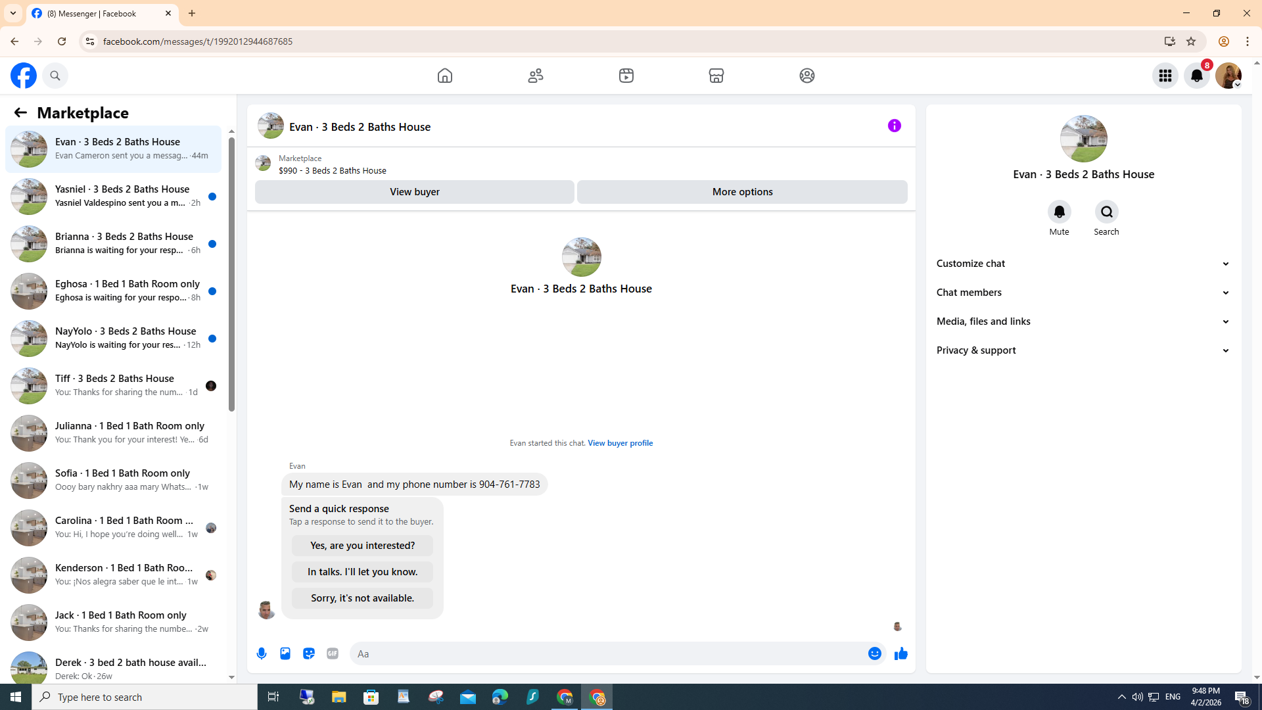Open Windows Task View
Screen dimensions: 1262x710
pyautogui.click(x=273, y=697)
